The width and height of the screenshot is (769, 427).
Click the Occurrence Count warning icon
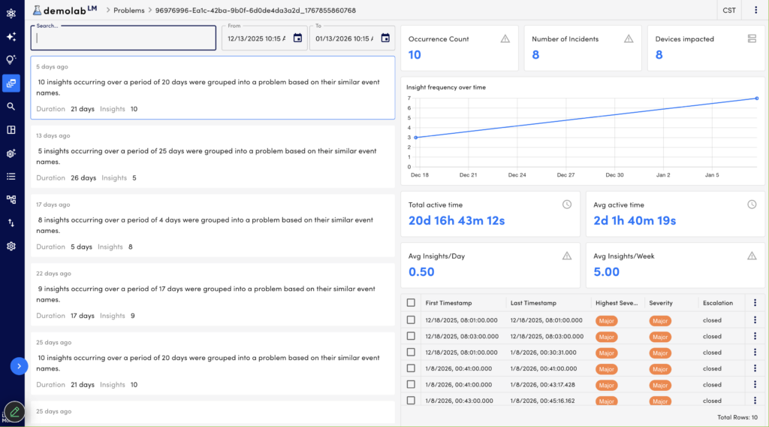click(x=505, y=39)
